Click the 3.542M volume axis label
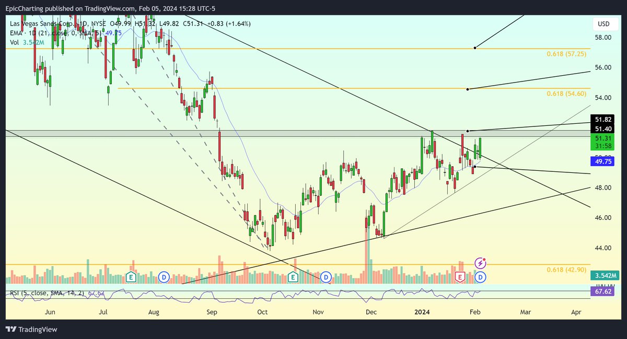627x339 pixels. [604, 275]
